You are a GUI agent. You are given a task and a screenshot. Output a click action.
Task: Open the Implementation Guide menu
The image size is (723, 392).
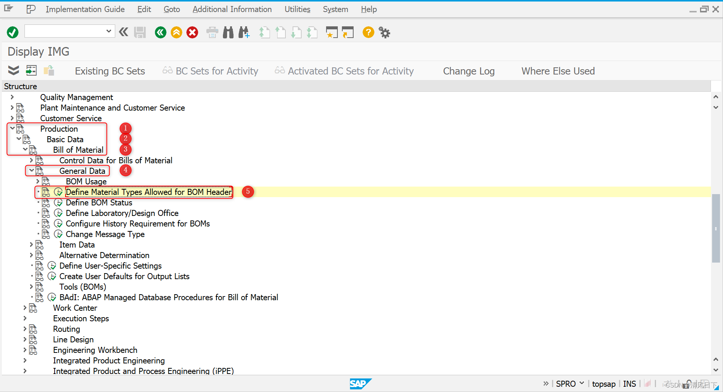point(85,9)
